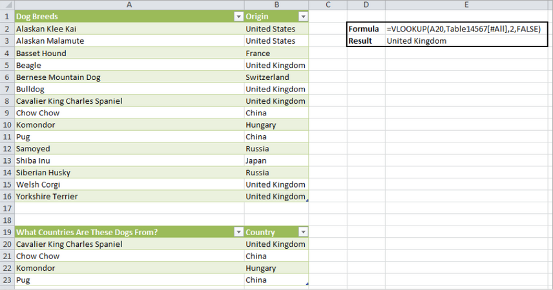553x290 pixels.
Task: Select United States in the Alaskan Malamute row
Action: 276,41
